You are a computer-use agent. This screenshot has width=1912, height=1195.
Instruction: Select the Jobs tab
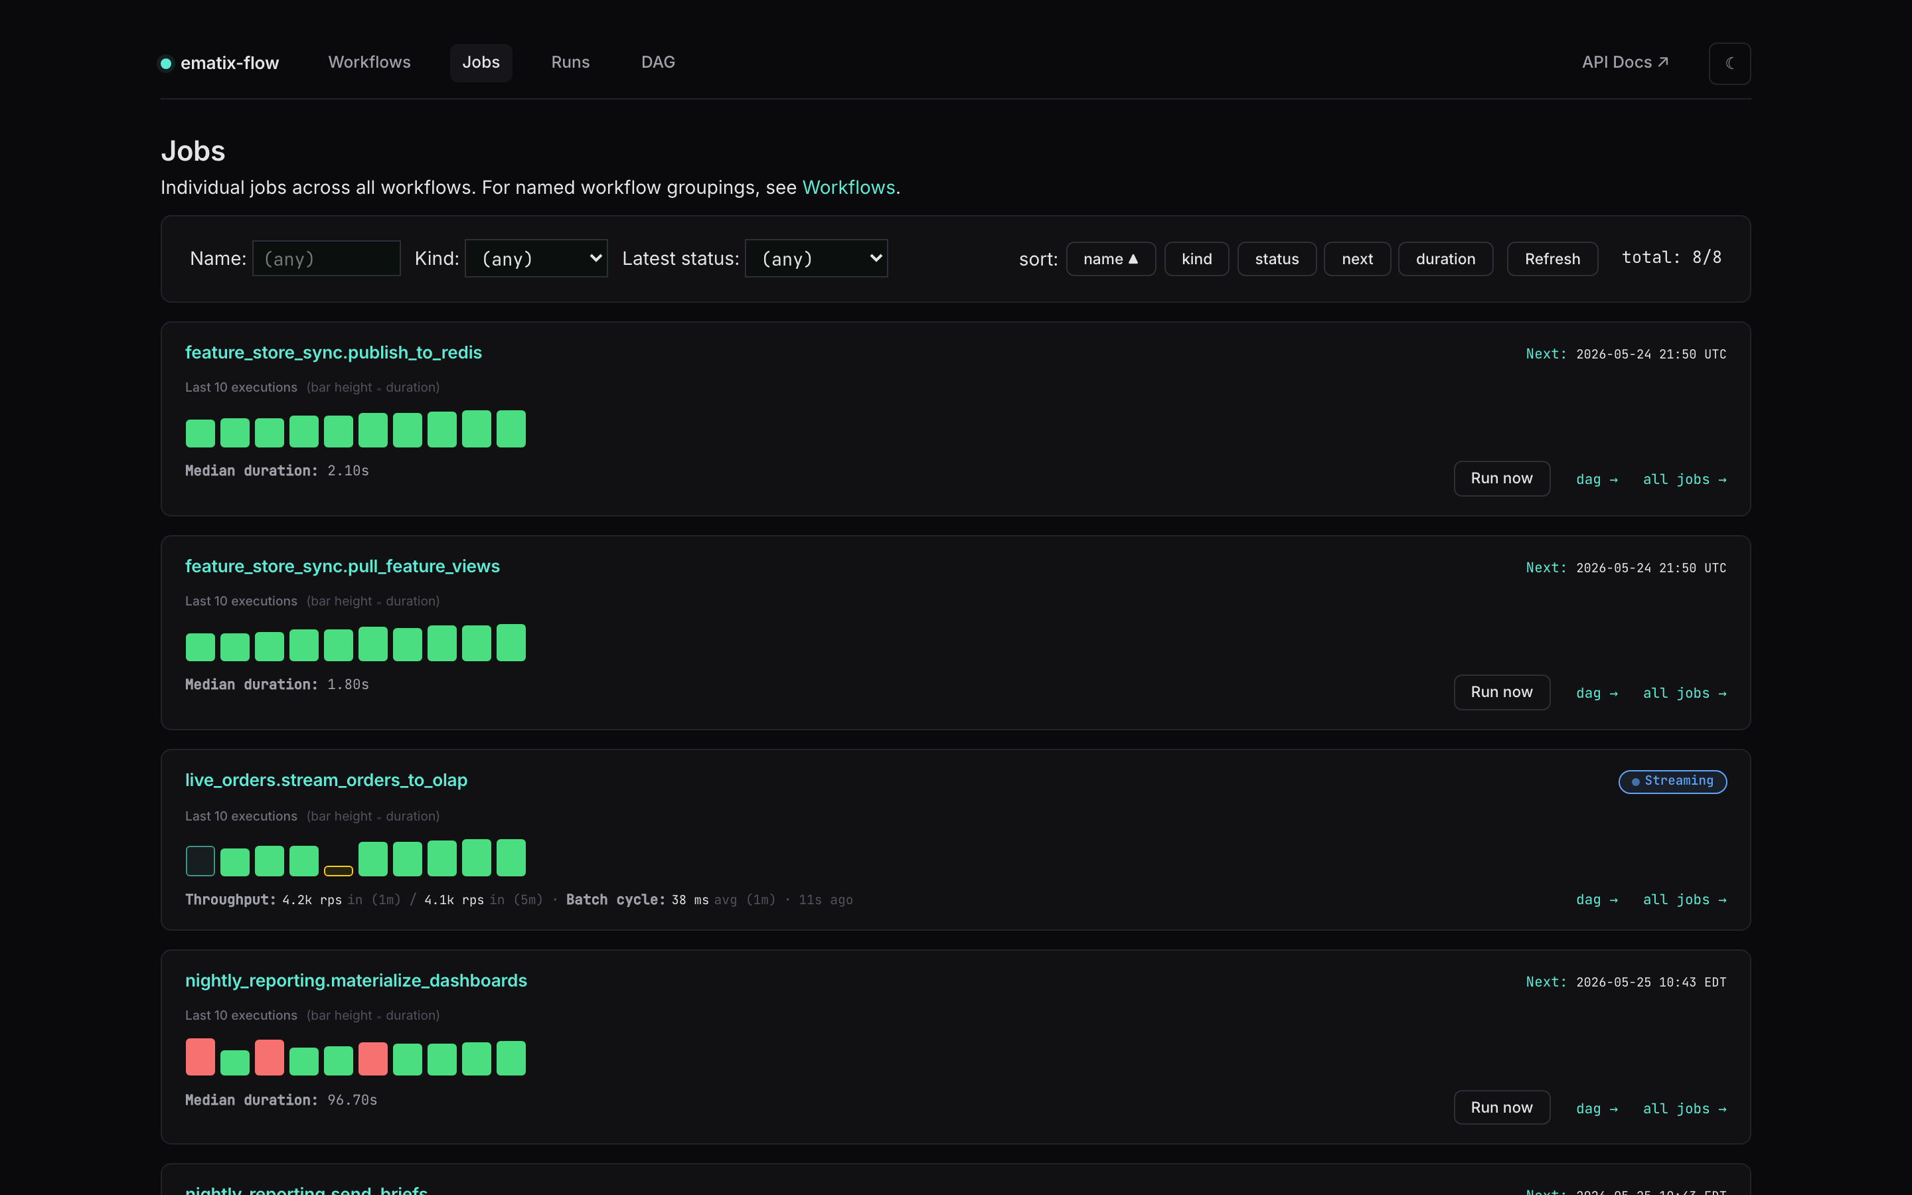tap(481, 62)
